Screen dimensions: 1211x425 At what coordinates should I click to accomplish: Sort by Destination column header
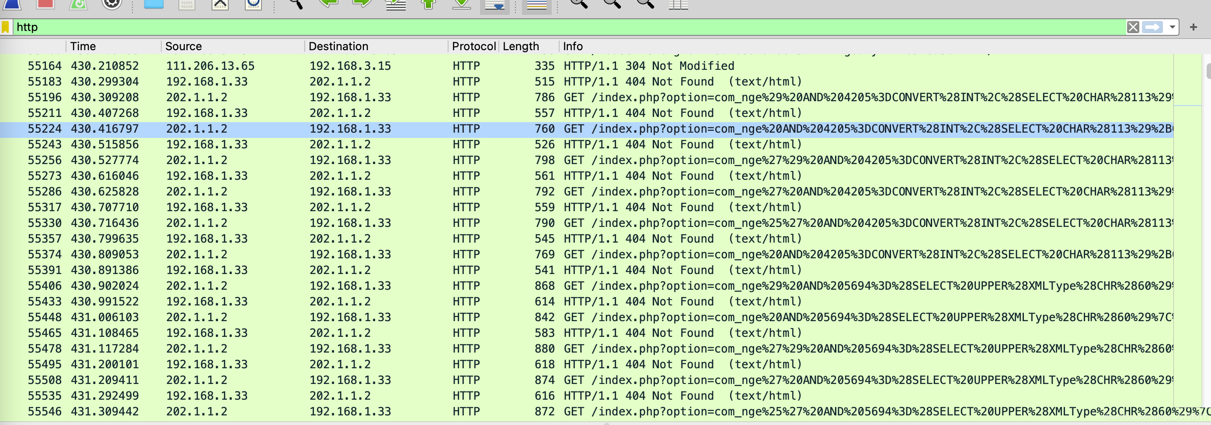tap(376, 46)
